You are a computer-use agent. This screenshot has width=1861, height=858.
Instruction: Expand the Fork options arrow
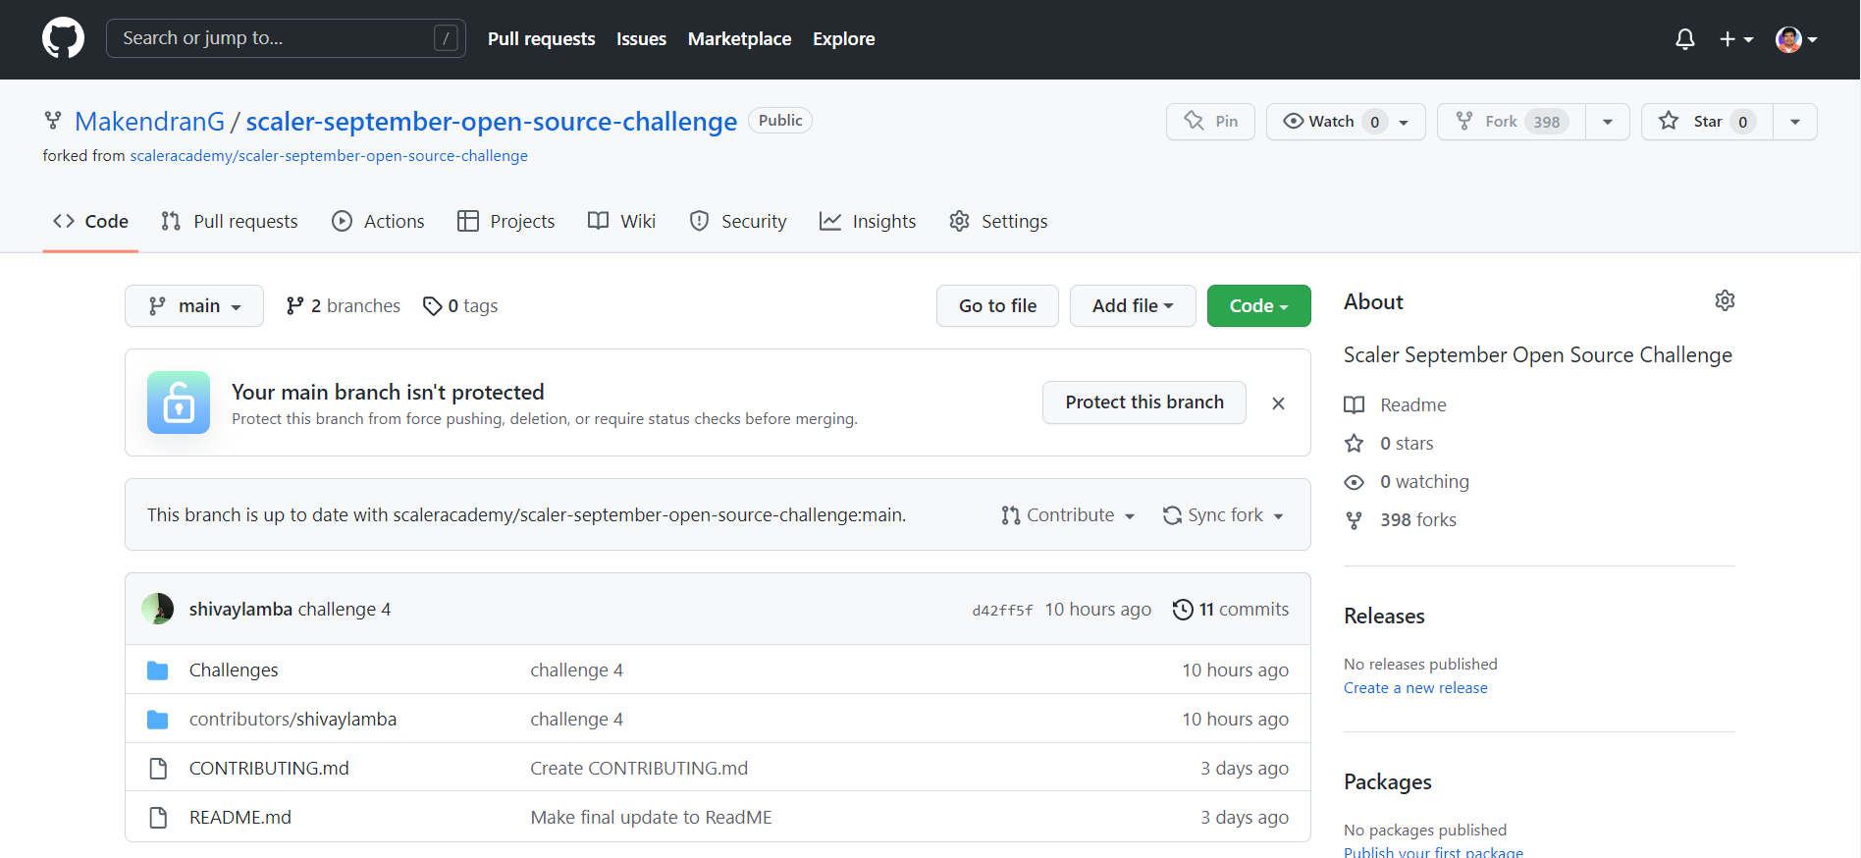pyautogui.click(x=1608, y=122)
